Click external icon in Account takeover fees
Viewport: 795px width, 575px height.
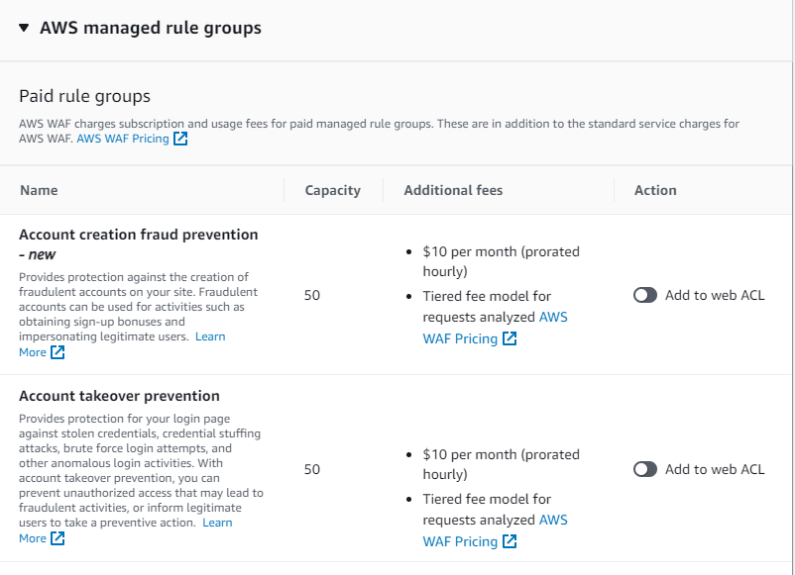coord(510,541)
